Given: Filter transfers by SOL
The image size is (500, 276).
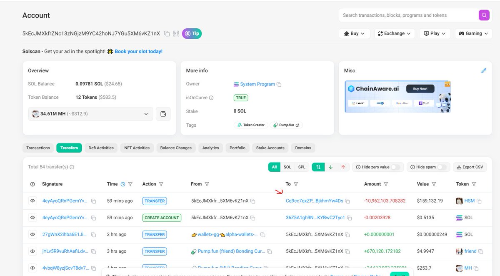Looking at the screenshot, I should (x=287, y=167).
